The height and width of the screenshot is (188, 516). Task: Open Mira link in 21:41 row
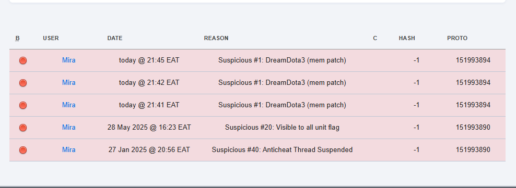[x=69, y=105]
